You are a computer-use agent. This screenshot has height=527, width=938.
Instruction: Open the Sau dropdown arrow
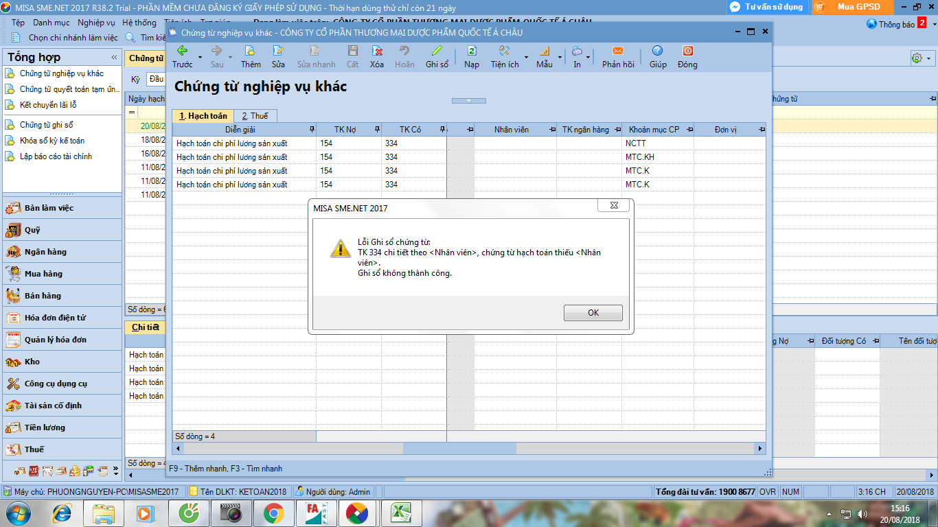point(230,57)
